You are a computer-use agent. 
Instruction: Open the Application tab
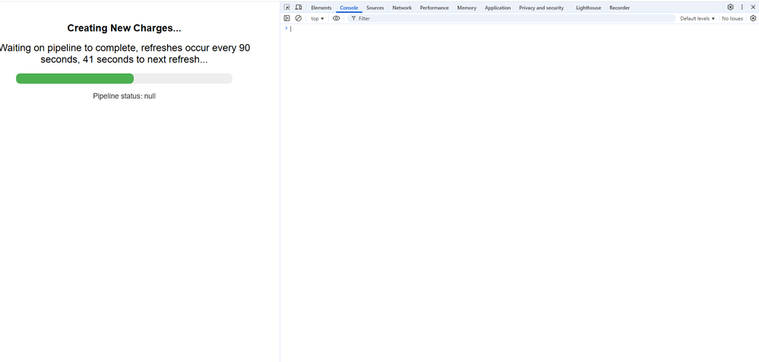[x=498, y=8]
